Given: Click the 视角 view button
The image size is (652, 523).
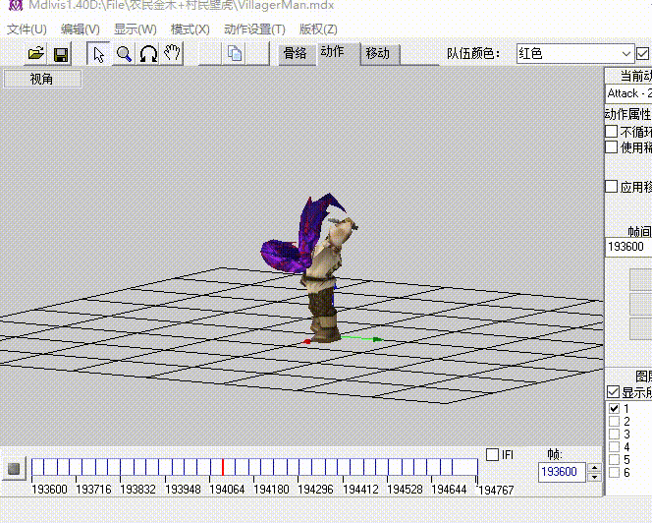Looking at the screenshot, I should pos(42,79).
